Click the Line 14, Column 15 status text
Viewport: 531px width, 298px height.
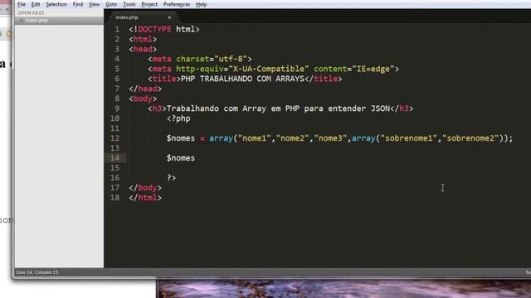click(37, 272)
